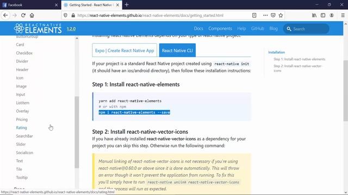The image size is (348, 195).
Task: Reload the current page
Action: pos(23,15)
